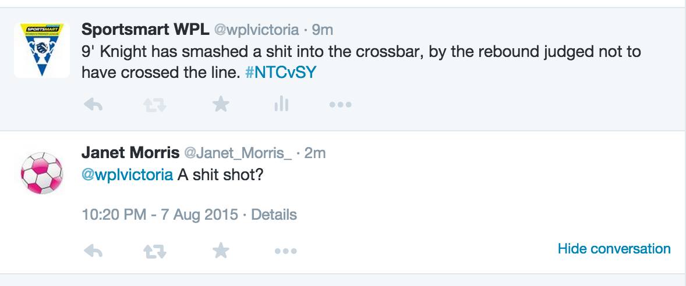The width and height of the screenshot is (686, 286).
Task: Click the @wplvictoria mention in Janet's reply
Action: tap(127, 174)
